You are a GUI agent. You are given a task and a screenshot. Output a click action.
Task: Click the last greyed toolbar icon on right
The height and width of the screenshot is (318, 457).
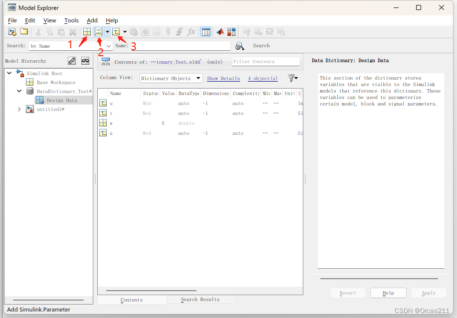[x=281, y=32]
